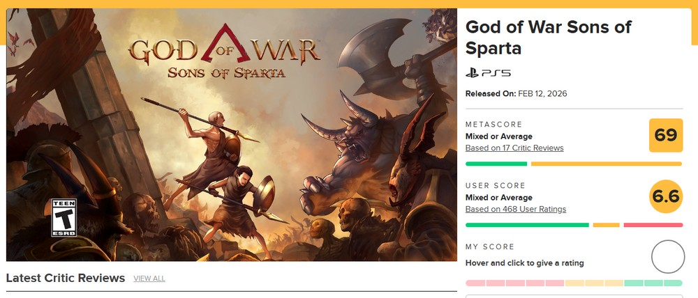Click the God of War logo in banner

click(x=225, y=54)
